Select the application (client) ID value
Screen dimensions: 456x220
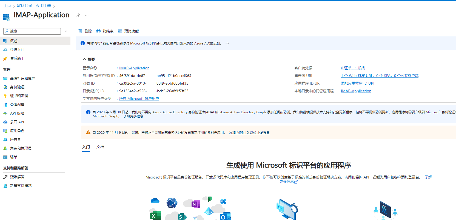pos(155,76)
